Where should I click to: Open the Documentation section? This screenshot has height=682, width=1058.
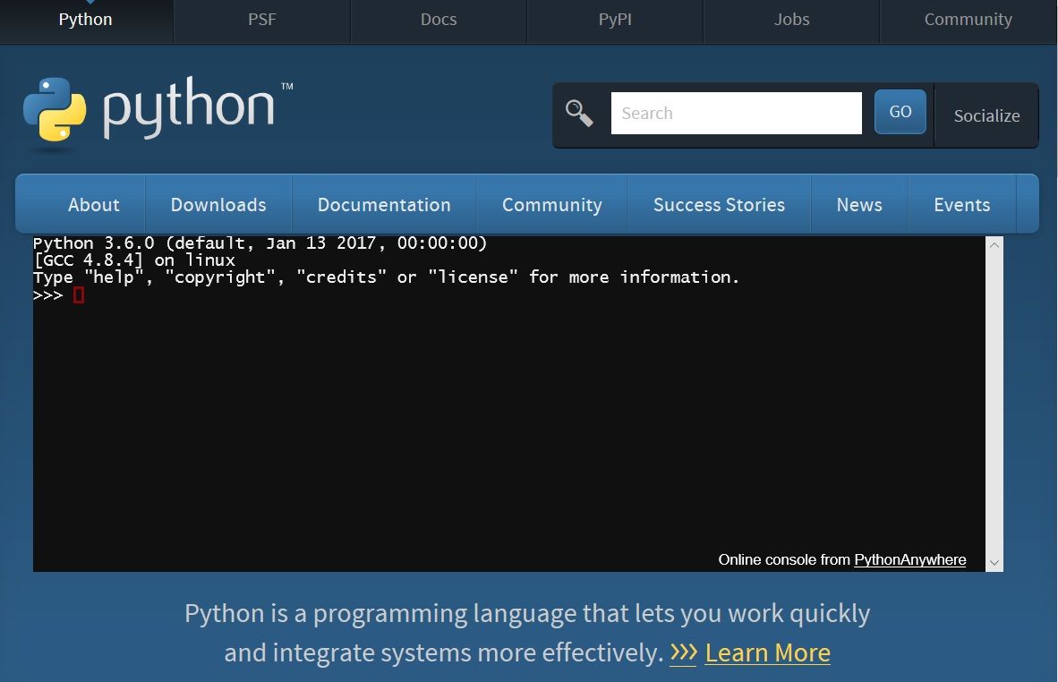coord(384,204)
